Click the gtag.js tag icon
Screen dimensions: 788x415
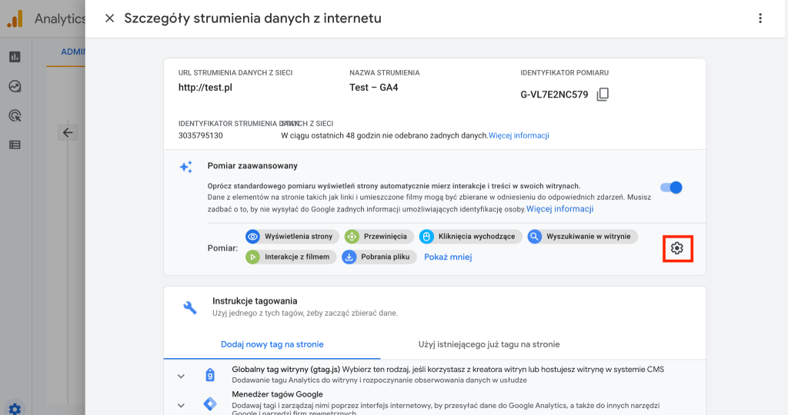pos(210,375)
